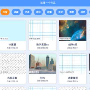Click the author label on 计算器 card

(4, 39)
